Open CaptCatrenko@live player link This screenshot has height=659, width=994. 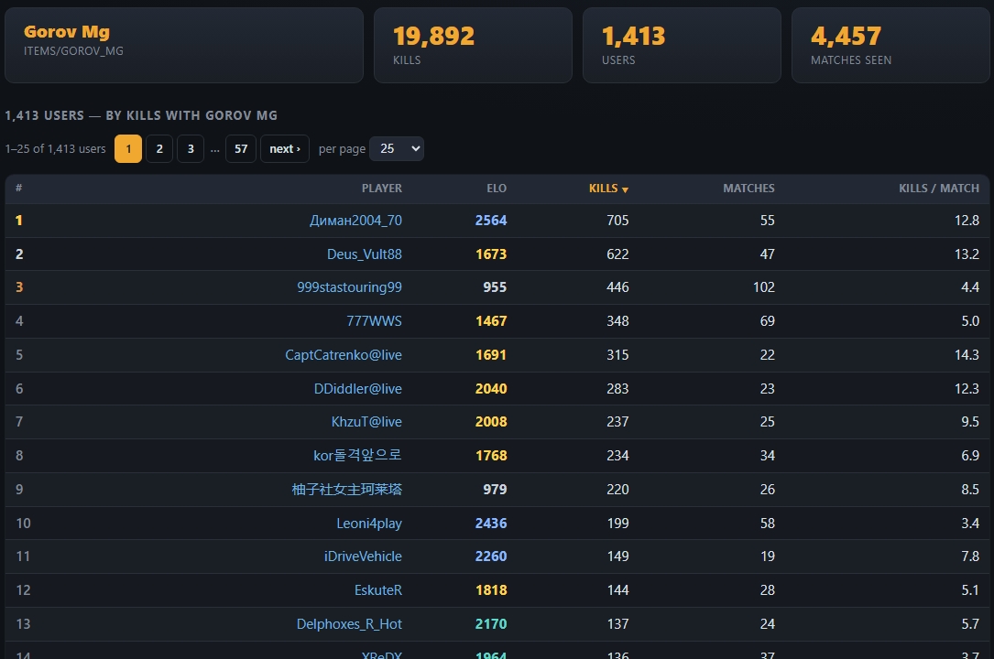(344, 354)
